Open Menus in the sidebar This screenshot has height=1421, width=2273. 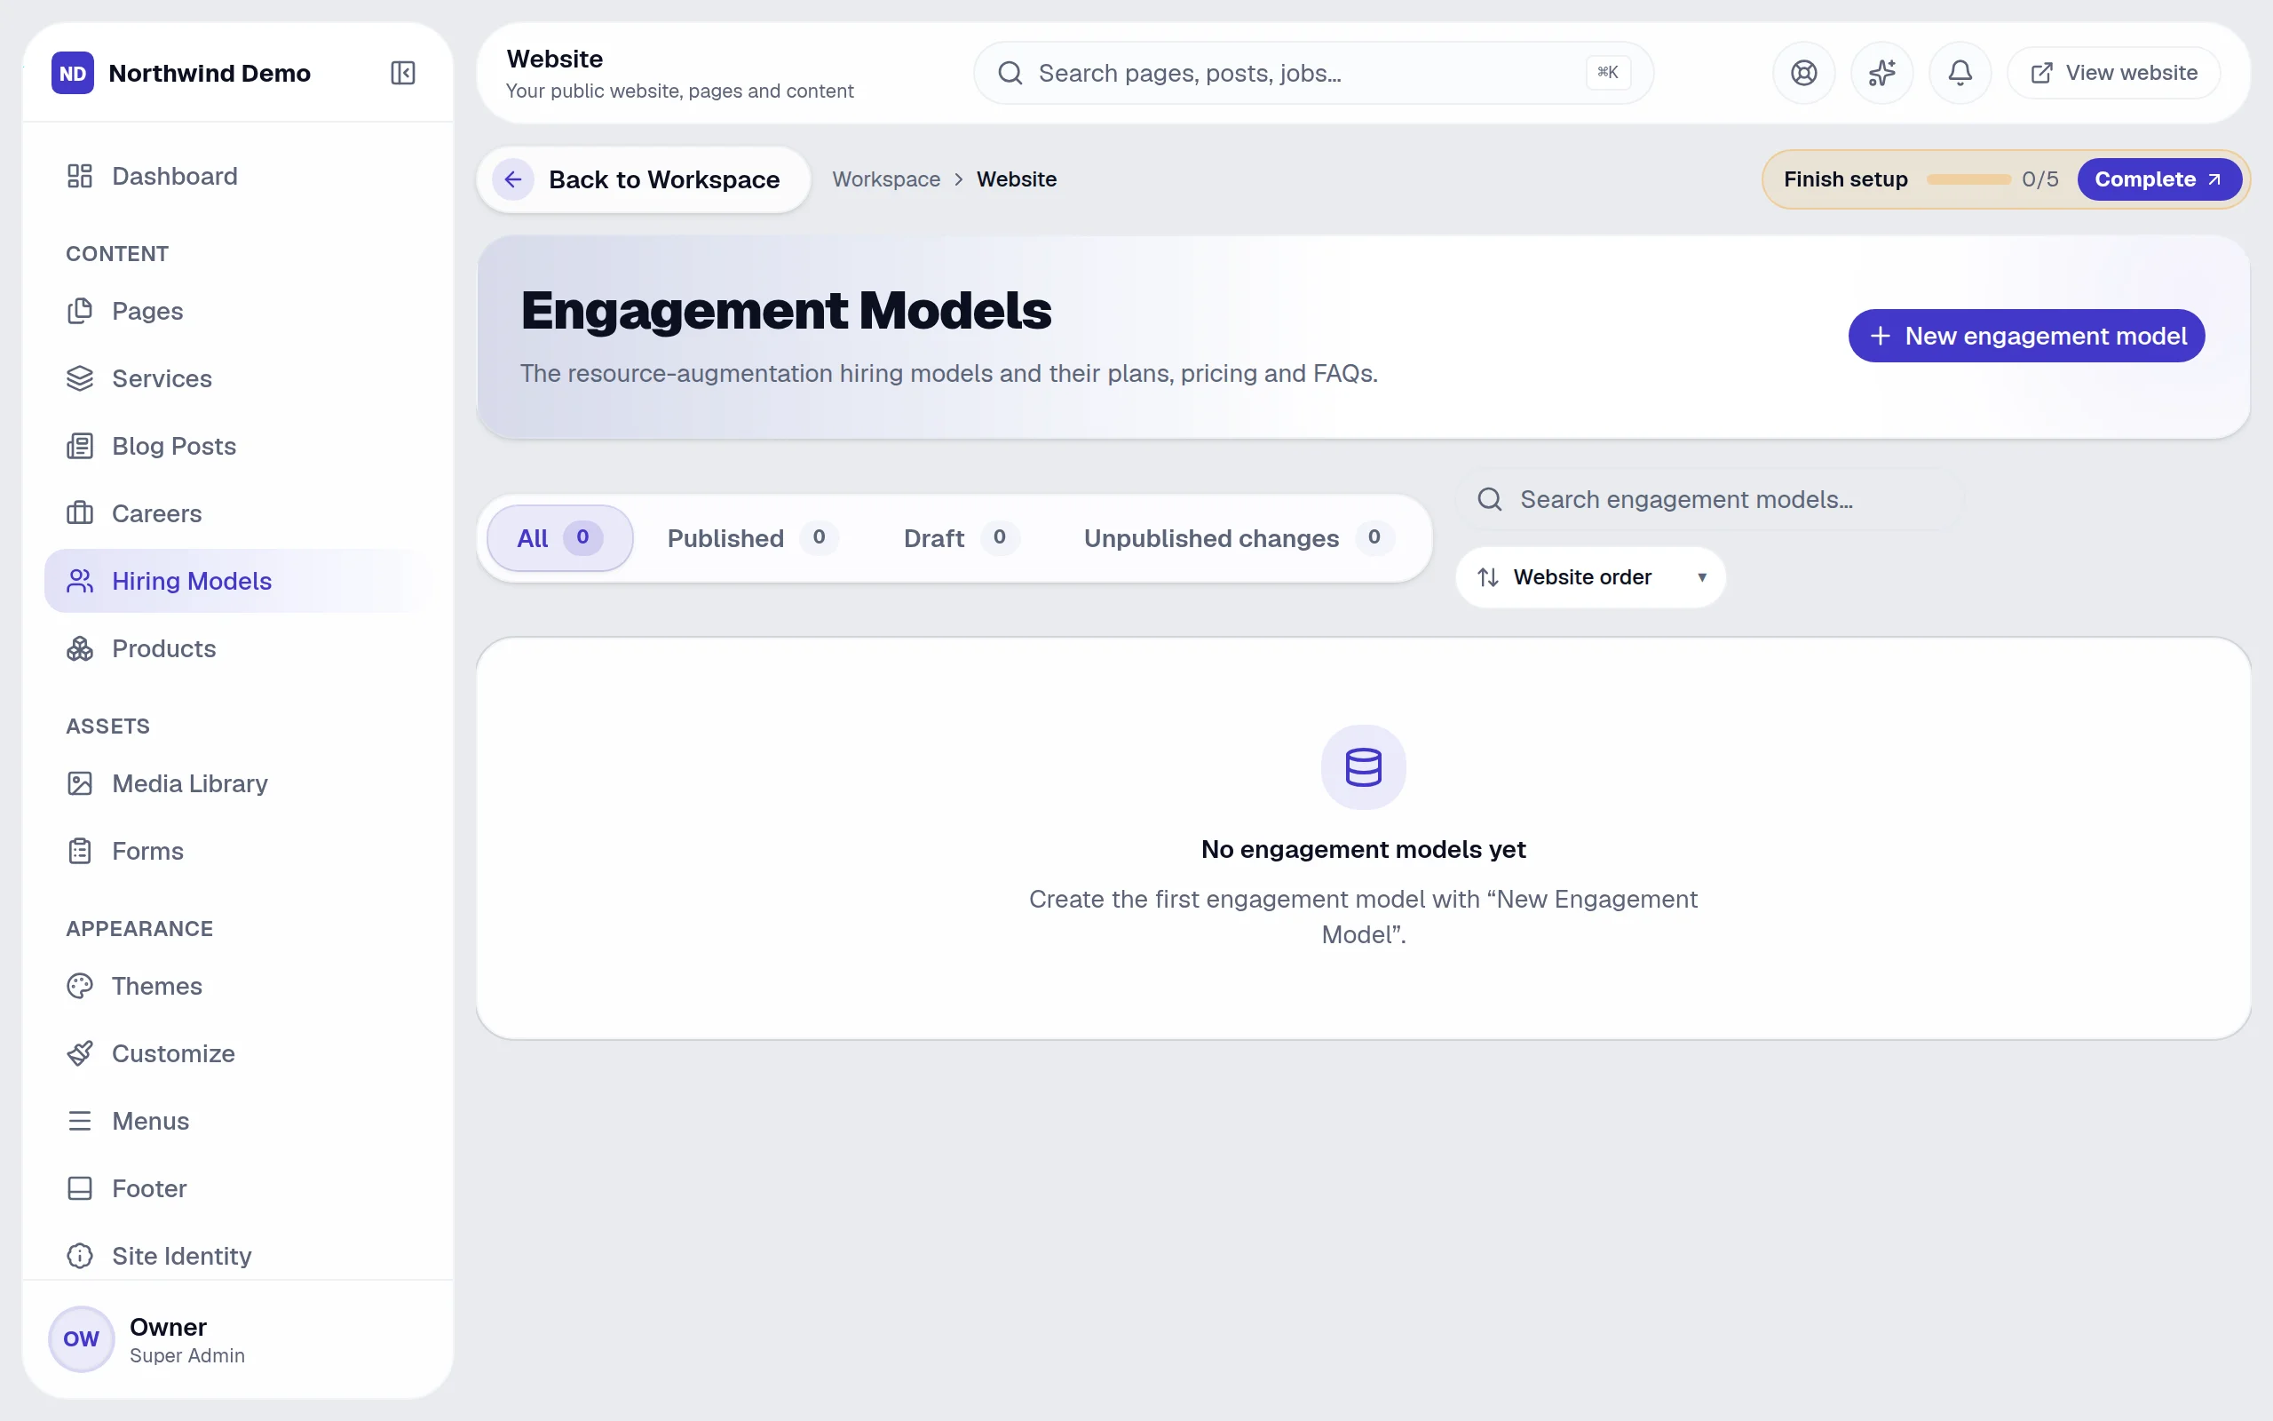pos(239,1121)
